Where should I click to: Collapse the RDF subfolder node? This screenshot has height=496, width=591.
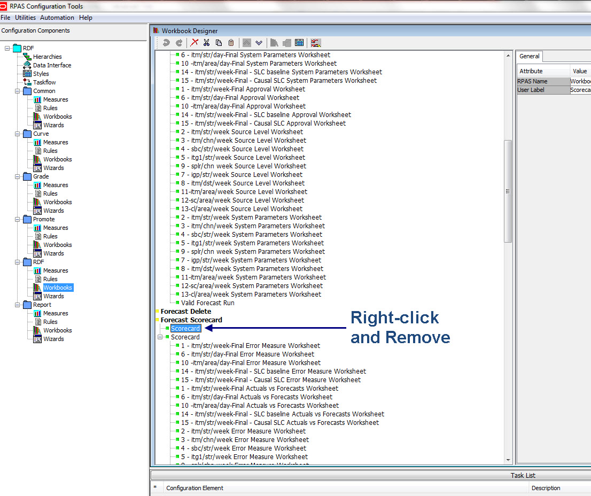(17, 262)
